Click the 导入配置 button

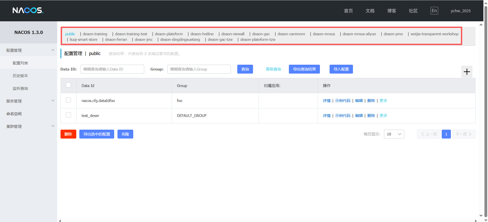pos(341,69)
